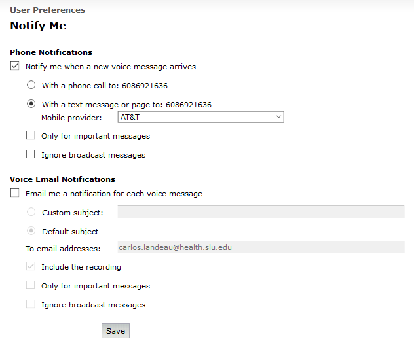This screenshot has width=414, height=348.
Task: Click the Custom subject text field
Action: 261,212
